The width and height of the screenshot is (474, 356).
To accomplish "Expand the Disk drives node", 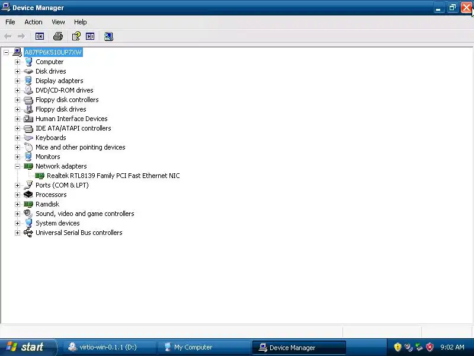I will tap(17, 71).
